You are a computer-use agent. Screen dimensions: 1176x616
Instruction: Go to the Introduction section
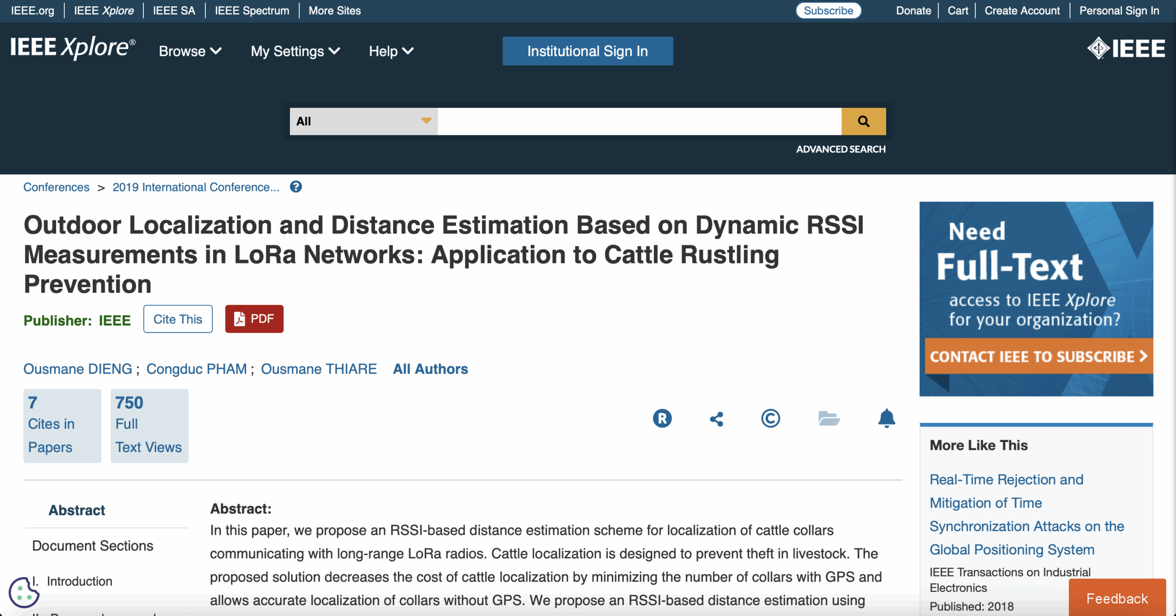79,581
